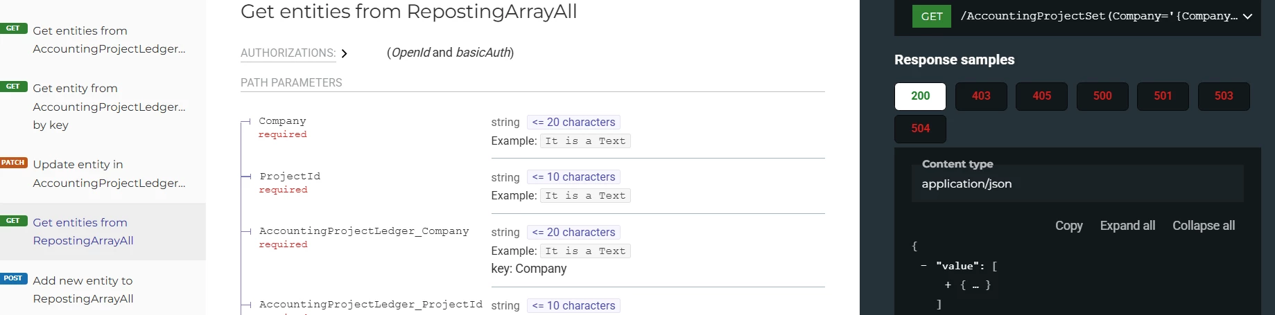
Task: Copy the response sample JSON
Action: click(1068, 226)
